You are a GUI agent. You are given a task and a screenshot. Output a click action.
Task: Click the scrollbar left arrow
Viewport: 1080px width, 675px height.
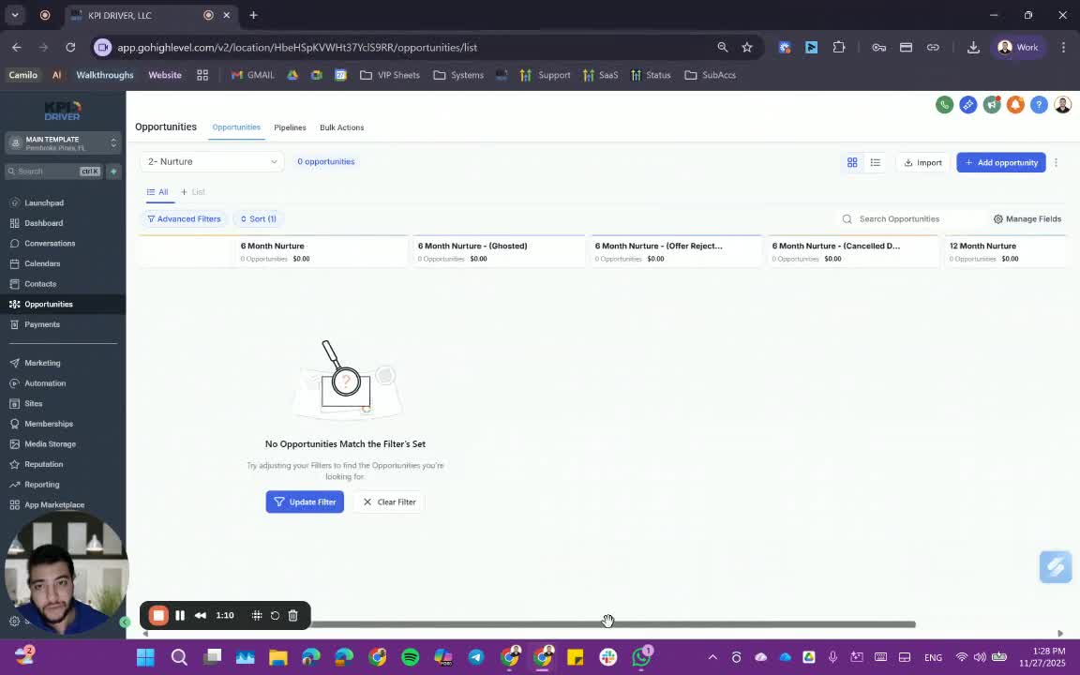click(145, 633)
